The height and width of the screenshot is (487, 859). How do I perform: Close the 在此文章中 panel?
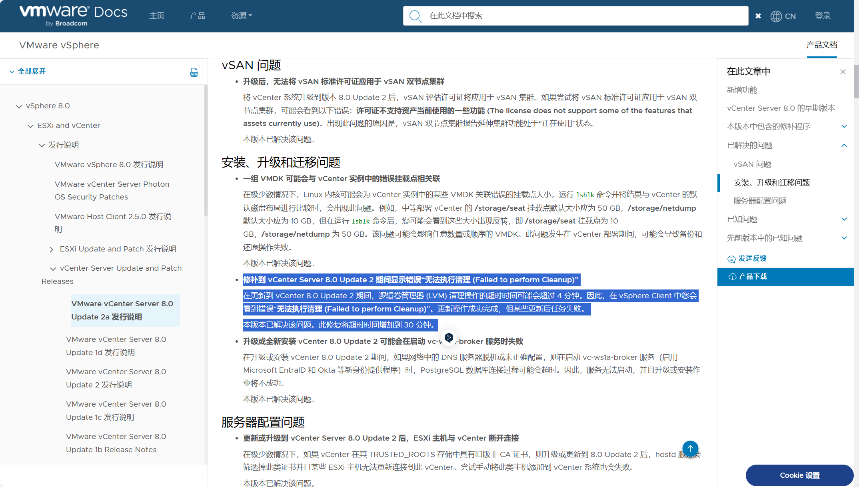click(843, 72)
